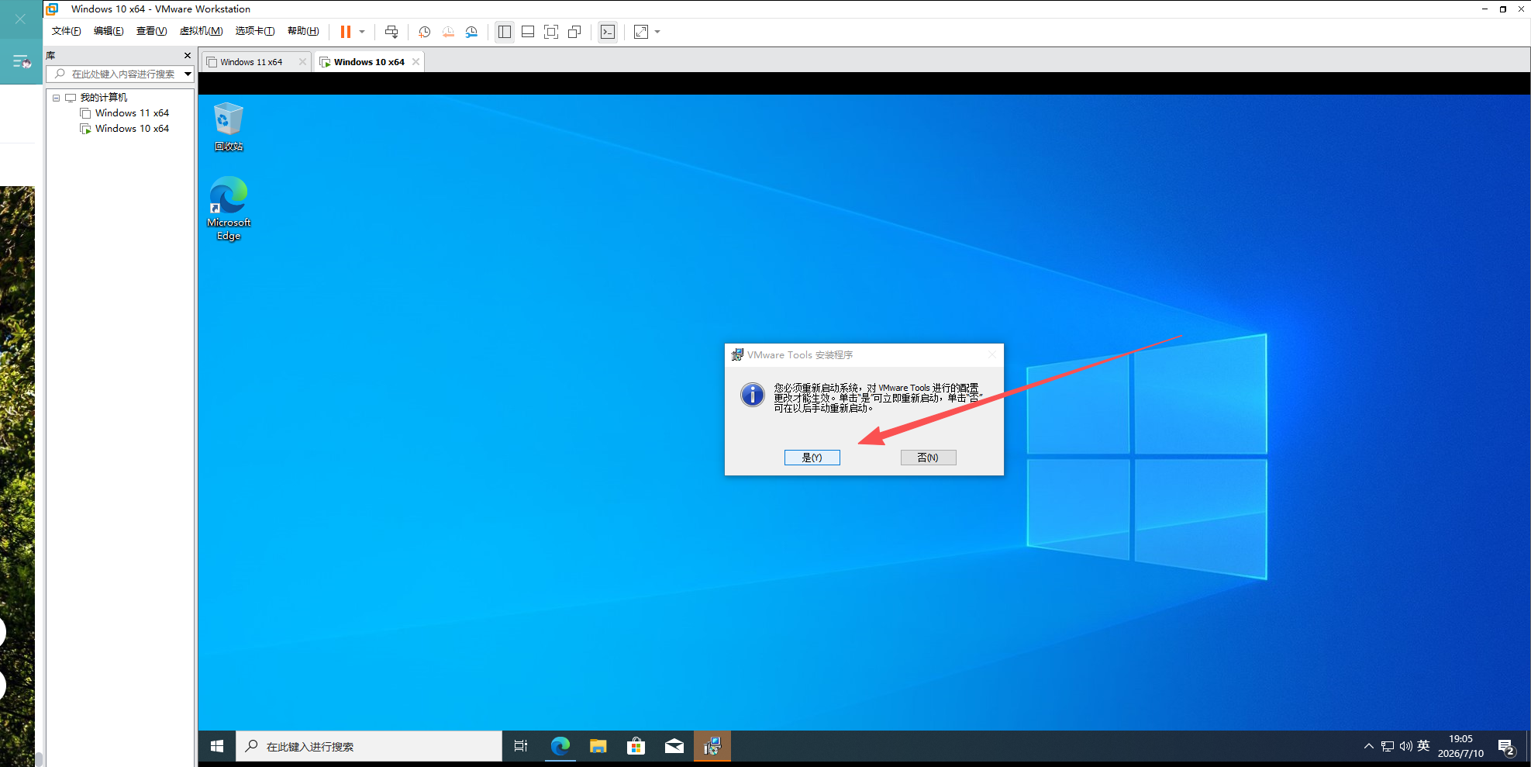Screen dimensions: 1531x767
Task: Open File Explorer from the guest taskbar
Action: coord(598,746)
